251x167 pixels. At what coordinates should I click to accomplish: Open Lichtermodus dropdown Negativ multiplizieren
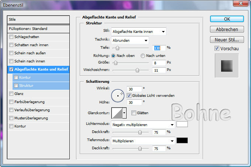pos(143,125)
